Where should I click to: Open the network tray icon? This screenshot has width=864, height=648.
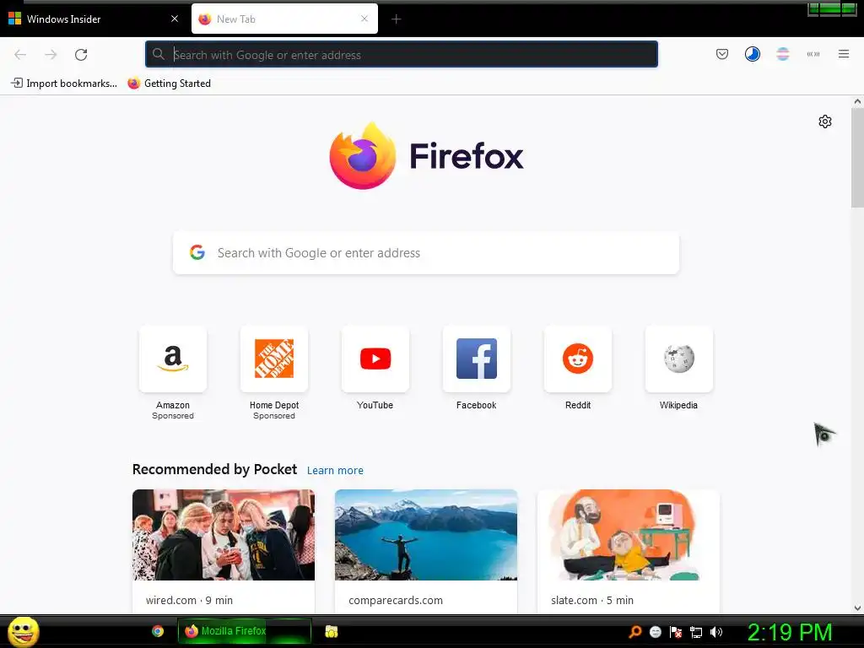[696, 633]
